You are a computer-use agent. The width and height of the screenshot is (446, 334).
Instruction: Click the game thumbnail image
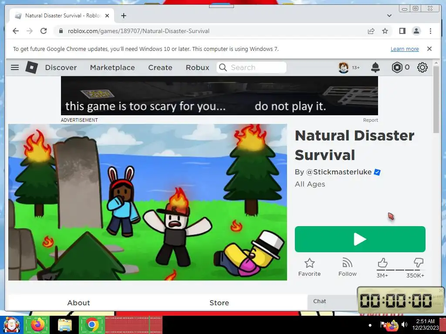click(x=148, y=202)
